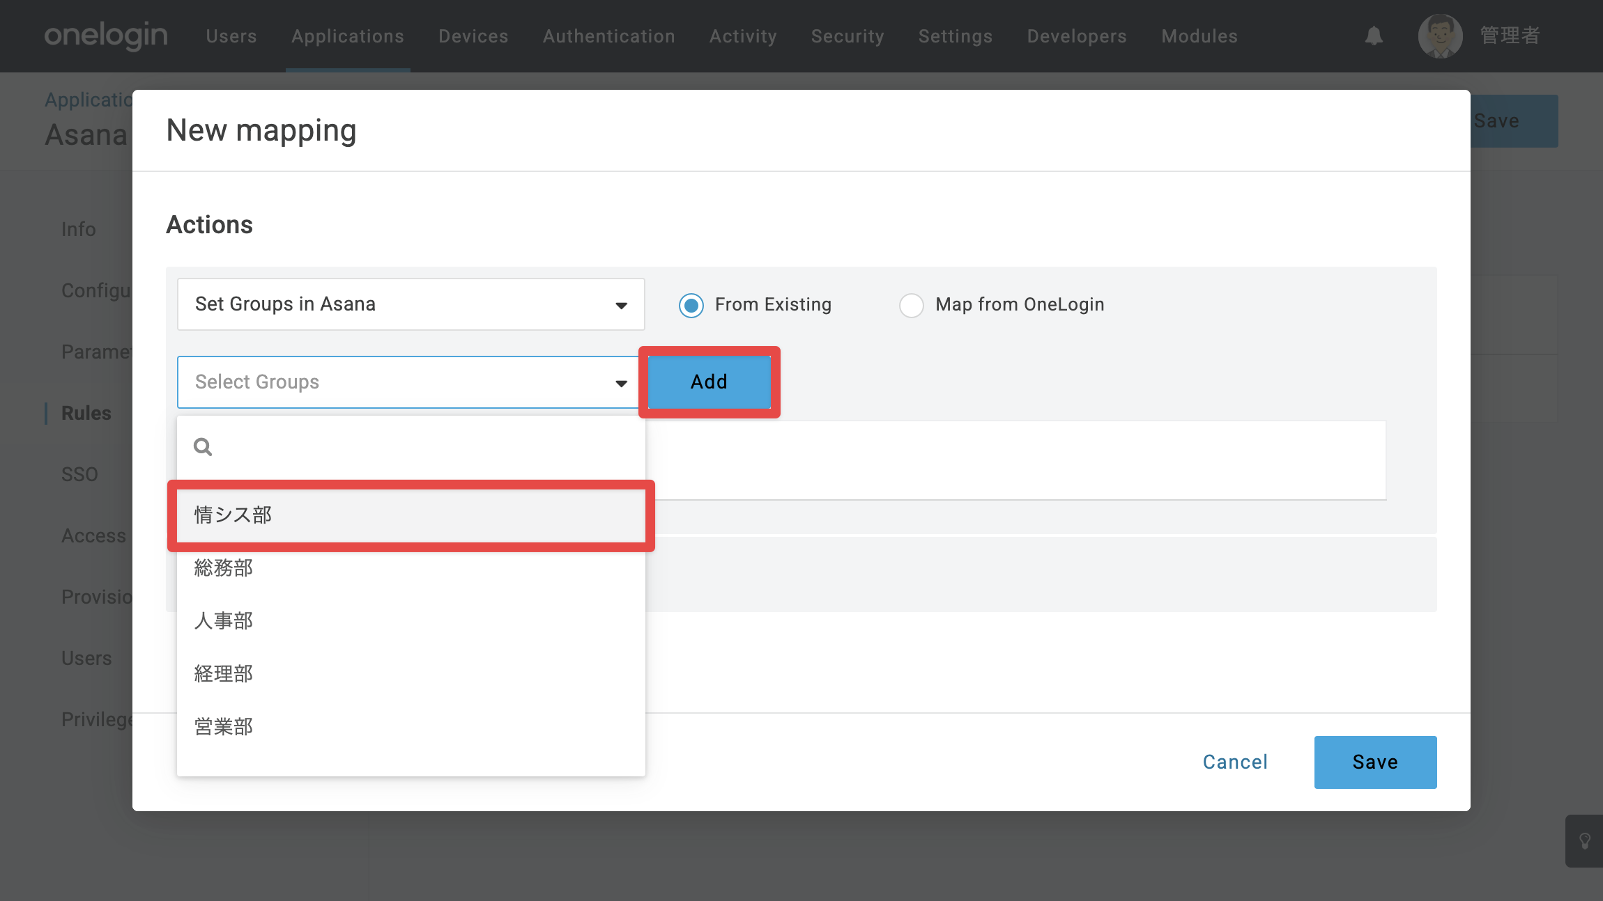Open the Developers top navigation menu
Image resolution: width=1603 pixels, height=901 pixels.
[1077, 36]
